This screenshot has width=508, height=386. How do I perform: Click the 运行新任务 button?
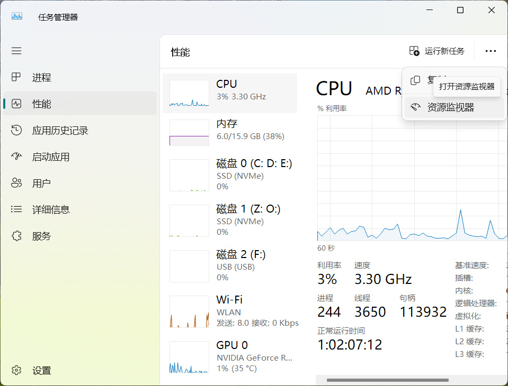(437, 51)
